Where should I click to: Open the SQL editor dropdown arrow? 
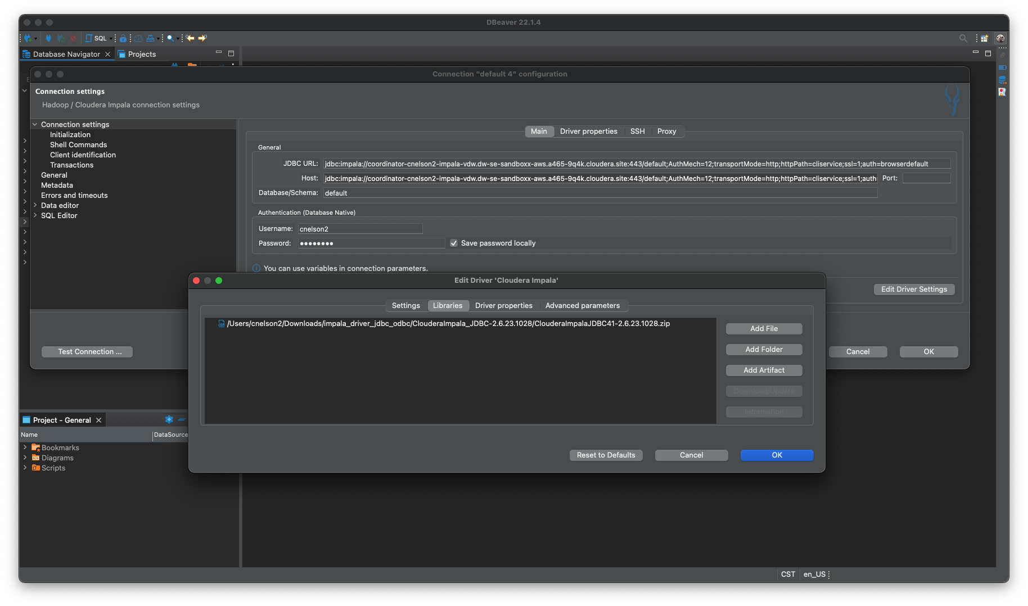(111, 38)
